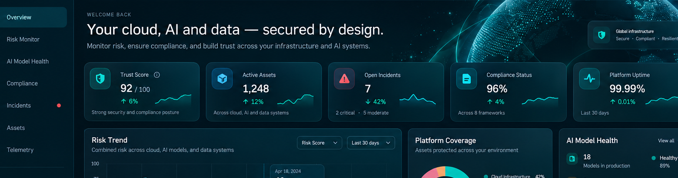The height and width of the screenshot is (178, 678).
Task: Click the Trust Score value 92
Action: click(x=126, y=89)
